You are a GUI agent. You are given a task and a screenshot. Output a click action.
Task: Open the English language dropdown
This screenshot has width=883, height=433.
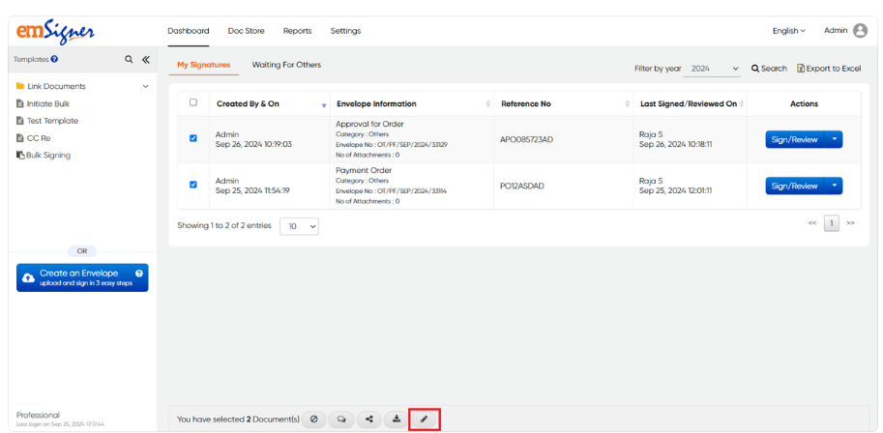(788, 31)
